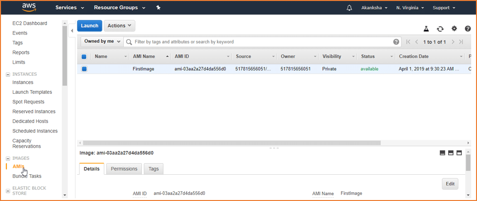Open the Owned by me filter dropdown
Viewport: 477px width, 201px height.
point(102,42)
